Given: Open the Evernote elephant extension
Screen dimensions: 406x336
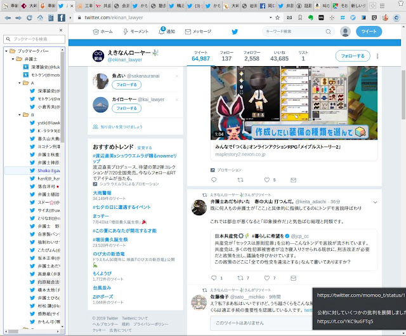Looking at the screenshot, I should (x=310, y=18).
